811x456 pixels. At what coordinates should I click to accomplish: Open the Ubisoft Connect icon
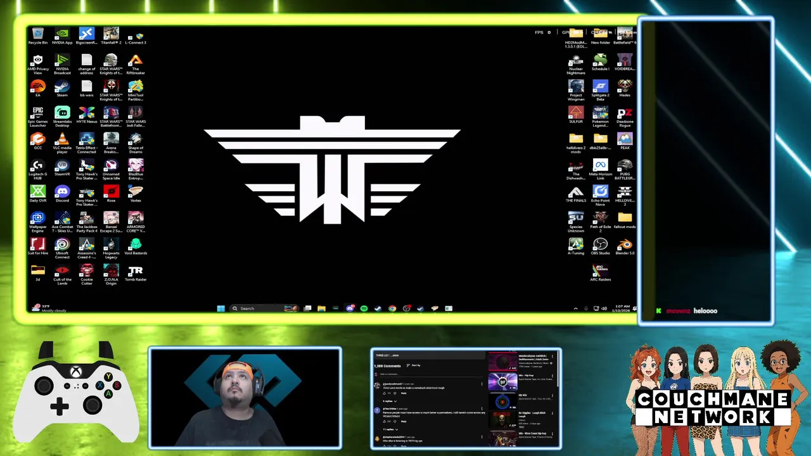tap(62, 248)
